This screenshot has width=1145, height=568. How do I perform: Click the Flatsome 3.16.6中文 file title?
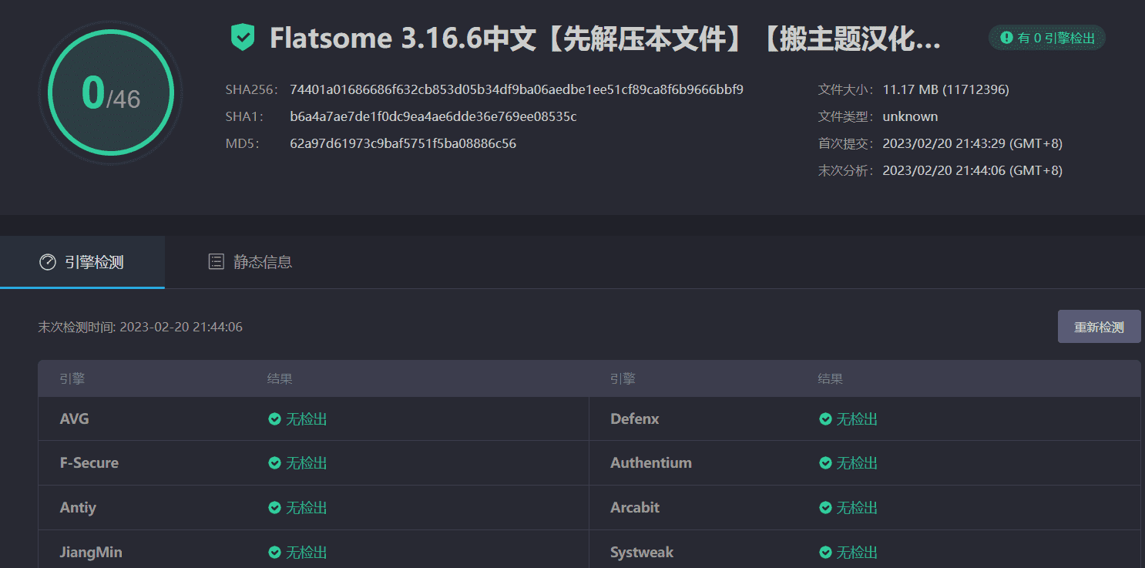pos(605,39)
